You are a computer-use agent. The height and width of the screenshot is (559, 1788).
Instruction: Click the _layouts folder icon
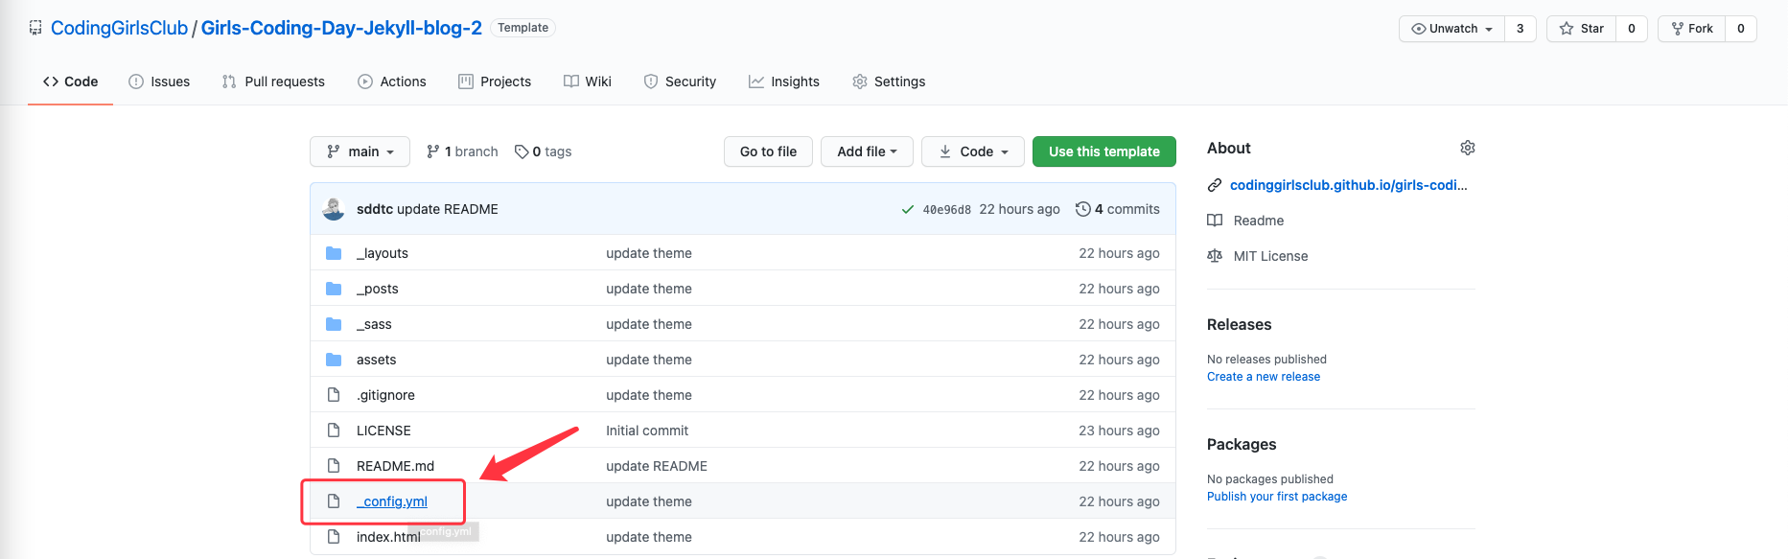334,253
